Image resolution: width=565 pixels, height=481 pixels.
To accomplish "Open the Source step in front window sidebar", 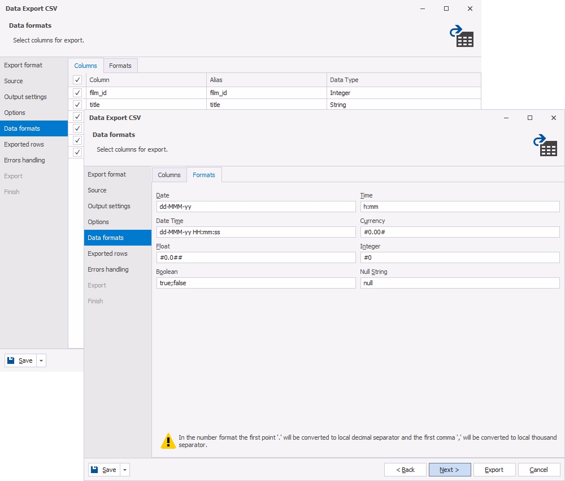I will pos(118,190).
